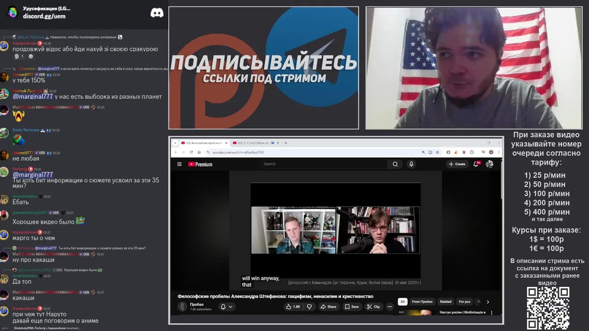Click the server avatar next to discord.gg/uem
Image resolution: width=589 pixels, height=331 pixels.
(12, 12)
